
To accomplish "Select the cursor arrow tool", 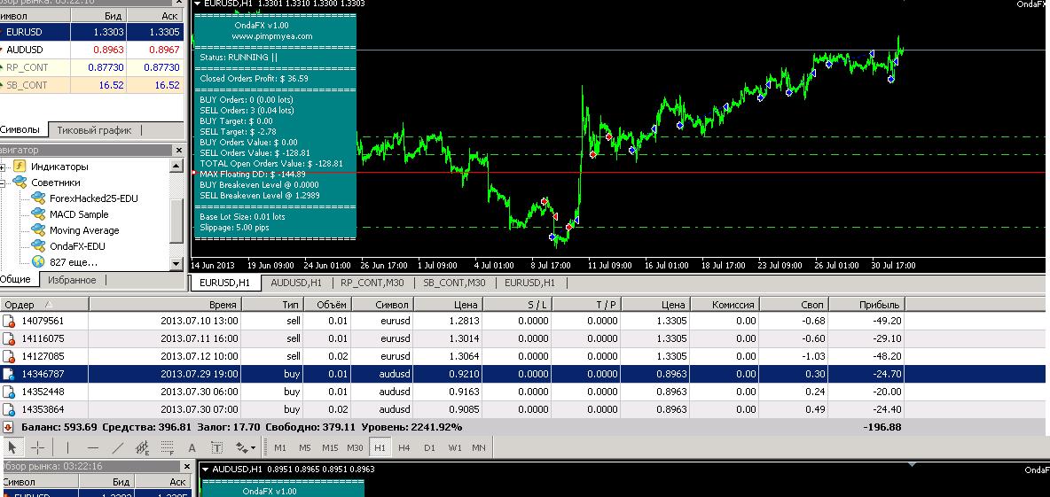I will point(12,447).
